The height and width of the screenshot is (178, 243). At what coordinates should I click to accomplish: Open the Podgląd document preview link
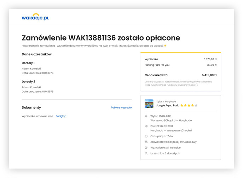click(x=61, y=116)
